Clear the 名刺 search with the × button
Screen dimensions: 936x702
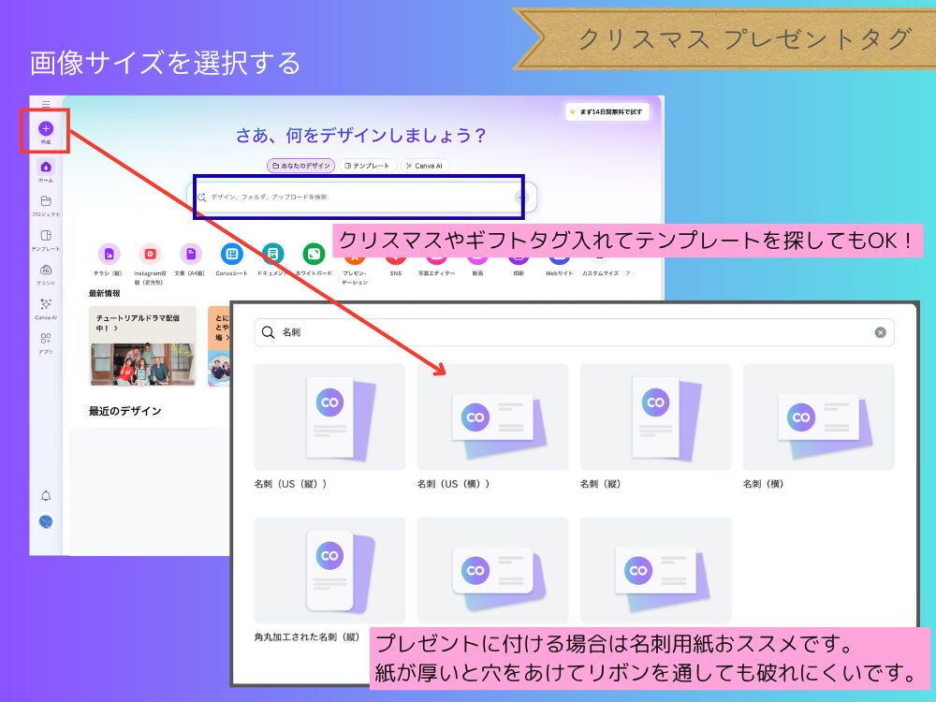[x=879, y=332]
